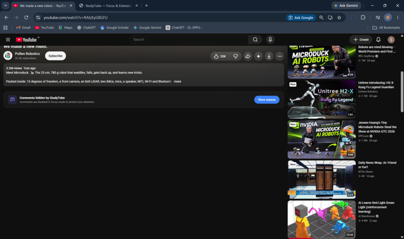Open the AI Learns Red Light Green Light thumbnail
This screenshot has width=404, height=239.
click(x=322, y=219)
